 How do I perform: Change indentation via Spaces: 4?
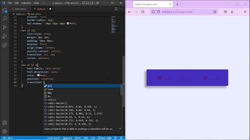point(67,138)
